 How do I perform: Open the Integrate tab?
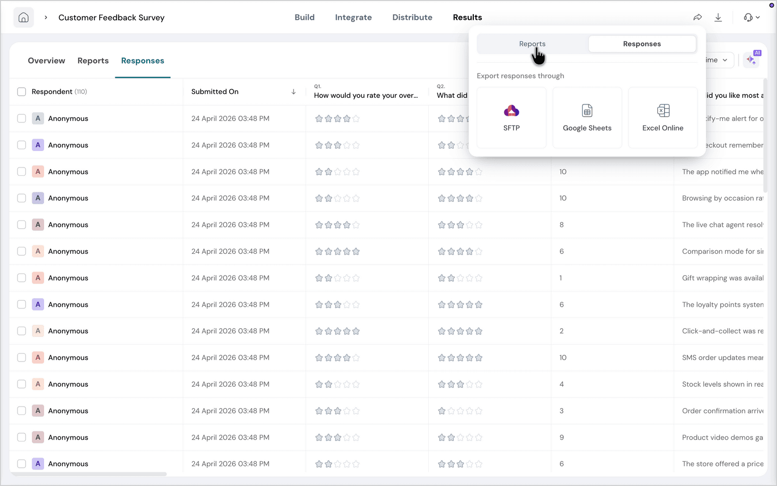354,17
